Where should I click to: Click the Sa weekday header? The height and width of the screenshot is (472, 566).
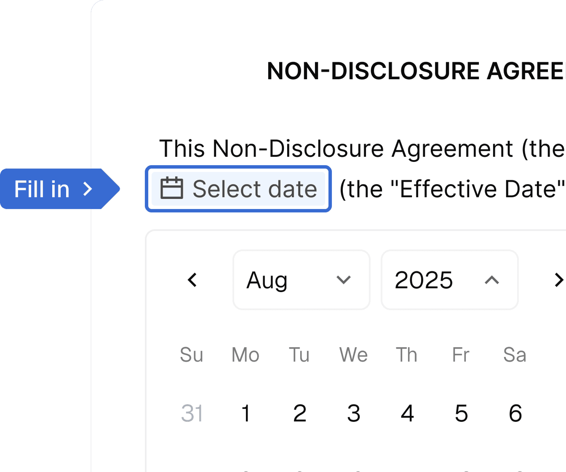click(x=515, y=354)
